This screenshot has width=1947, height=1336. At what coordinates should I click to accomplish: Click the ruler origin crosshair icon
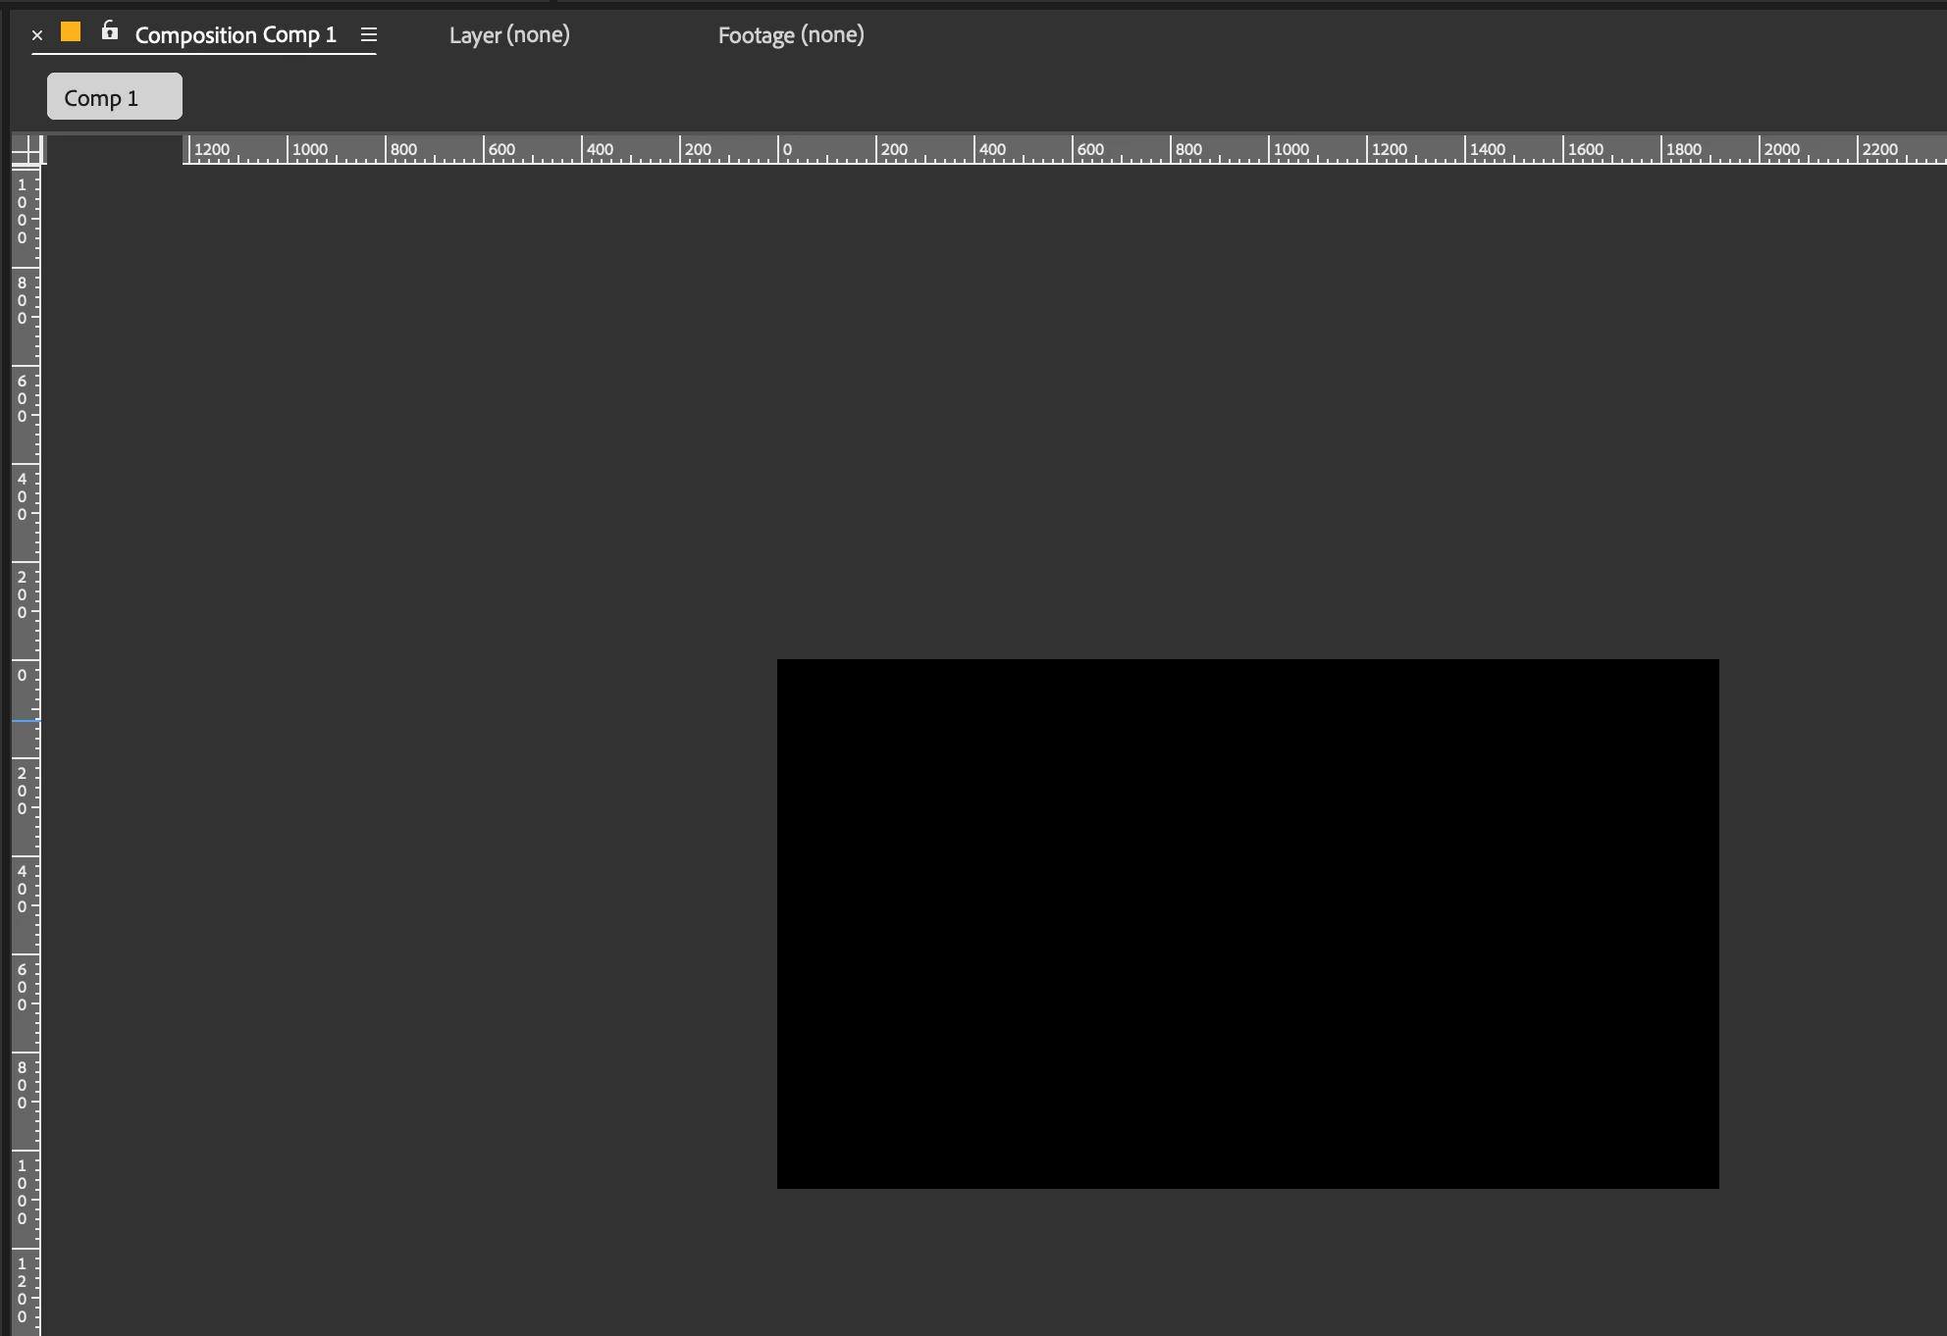tap(28, 150)
